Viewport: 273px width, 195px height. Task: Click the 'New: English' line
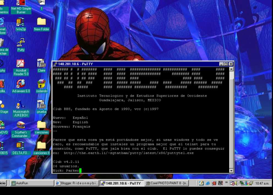(x=70, y=122)
